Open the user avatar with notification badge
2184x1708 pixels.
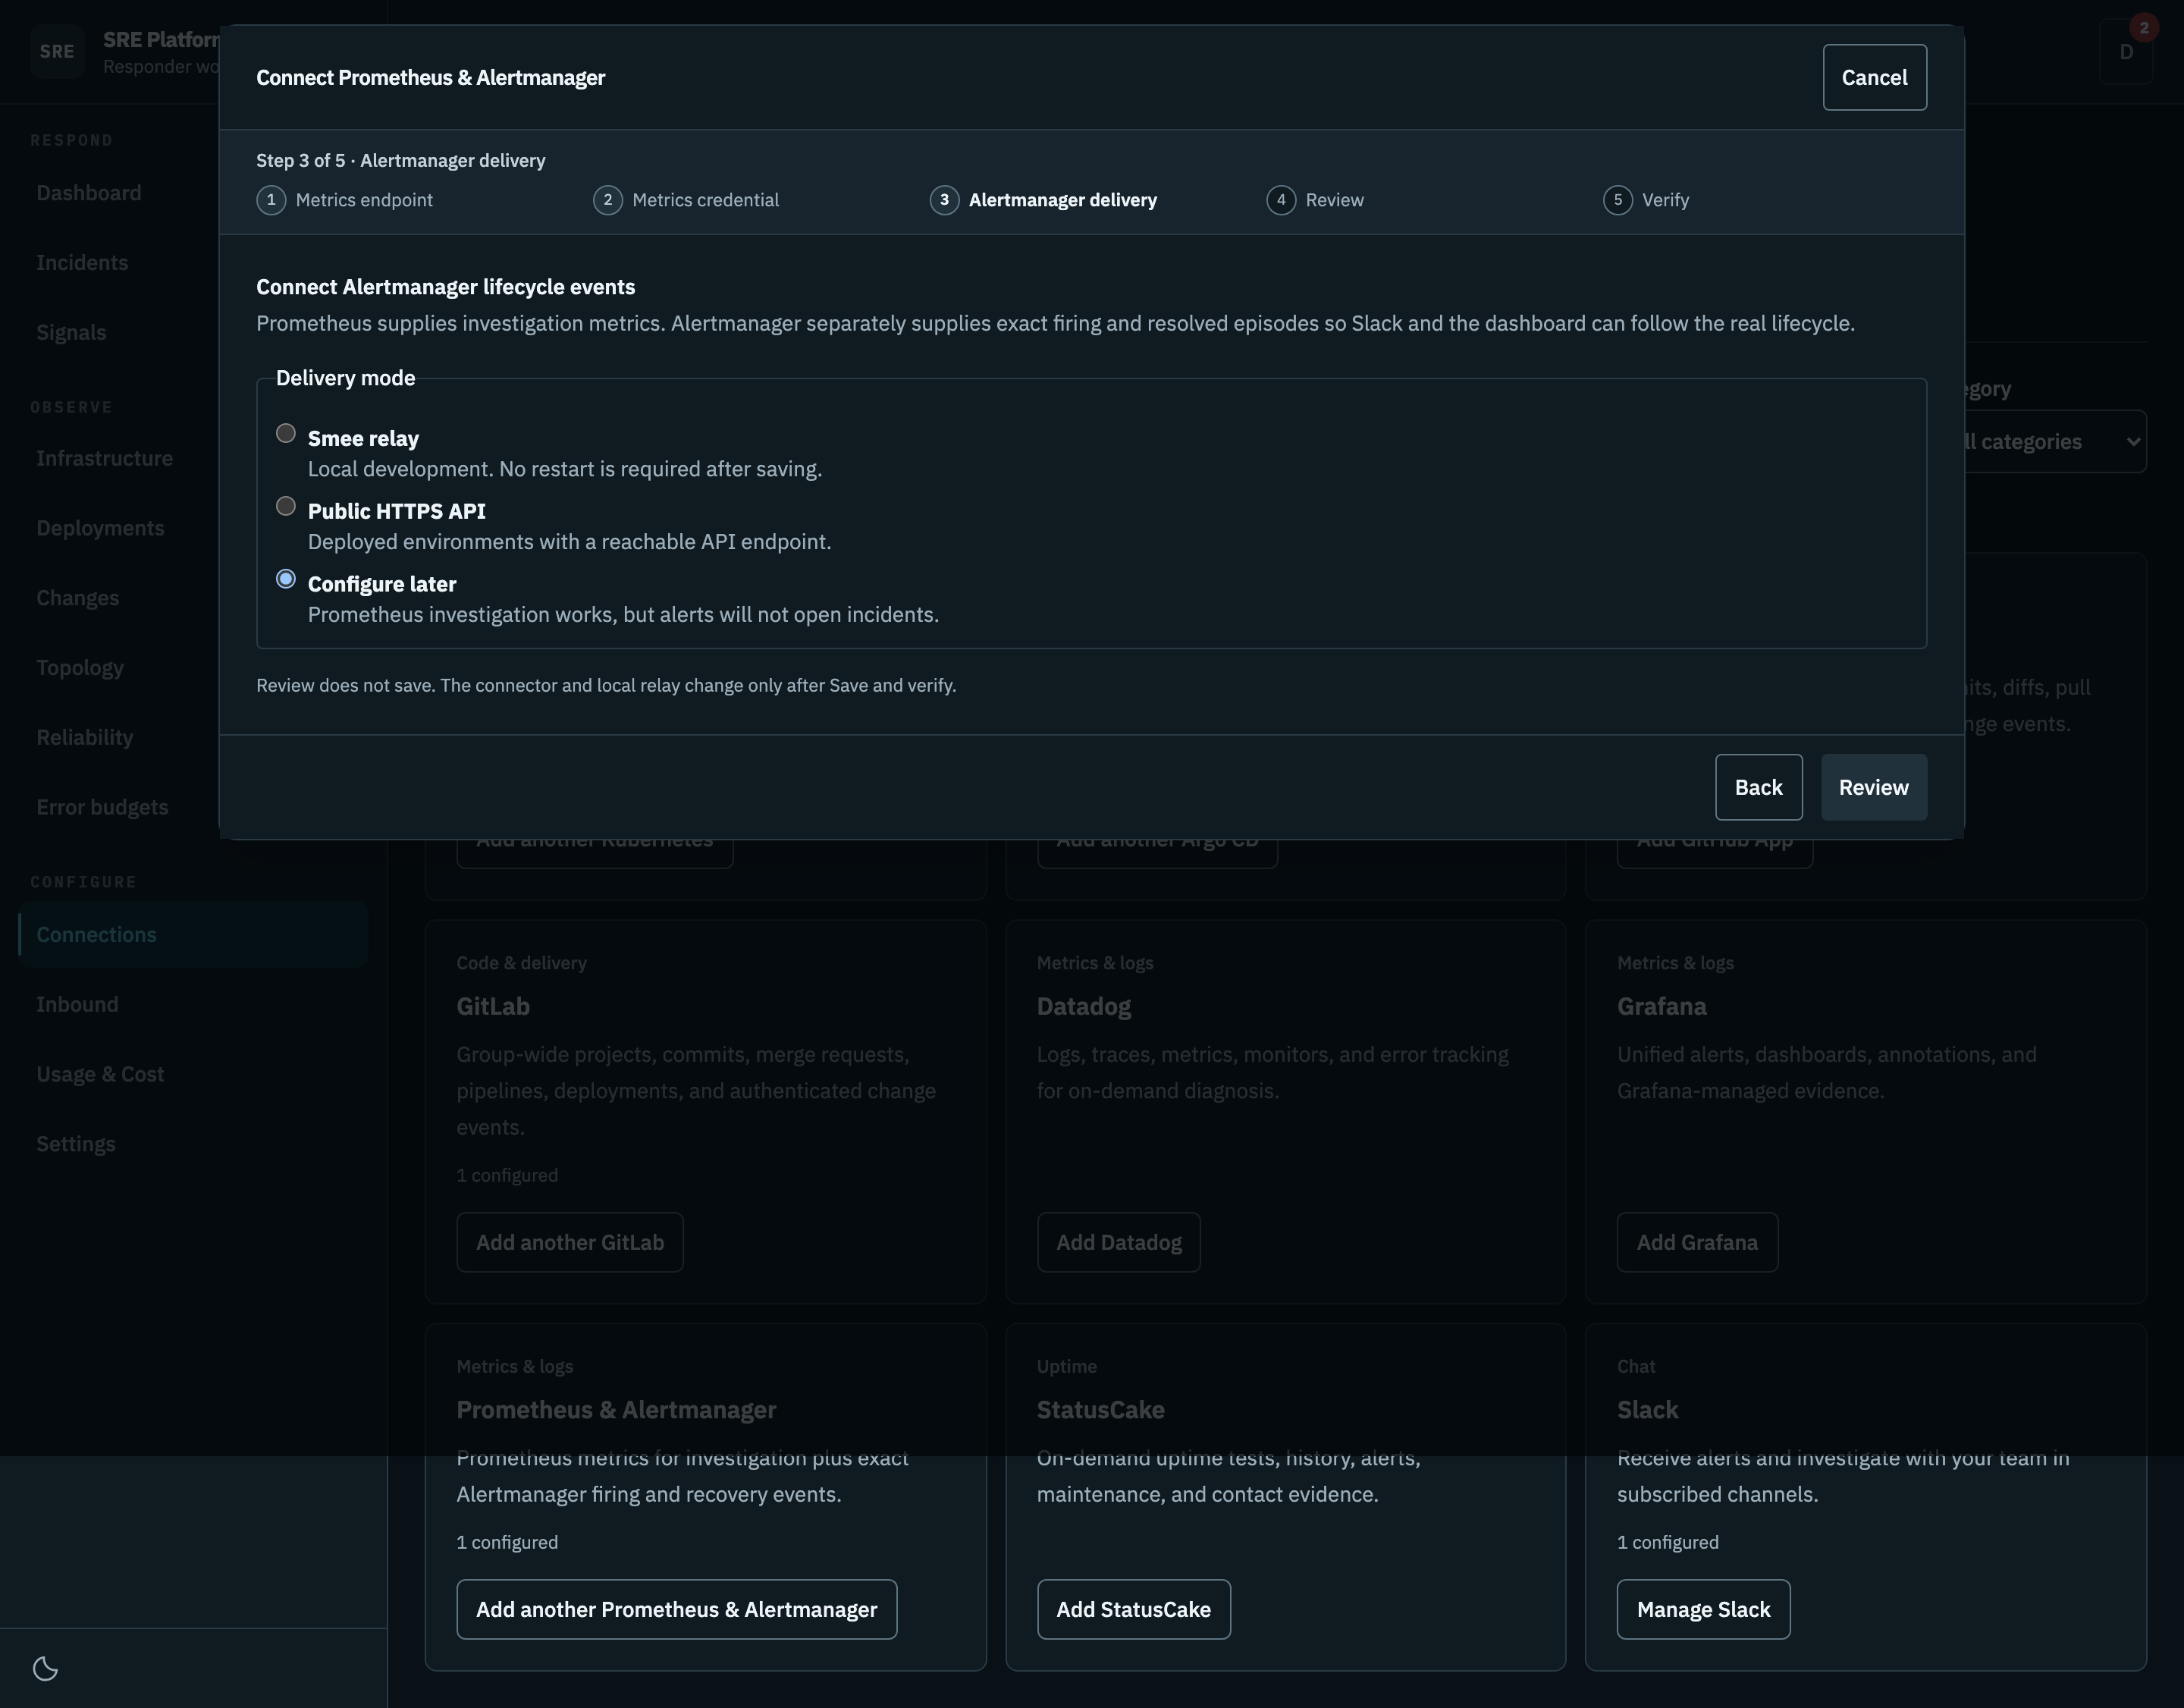[x=2126, y=52]
